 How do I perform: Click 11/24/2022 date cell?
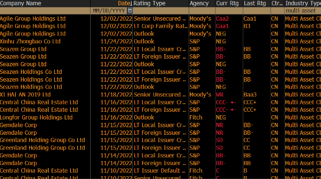[116, 41]
